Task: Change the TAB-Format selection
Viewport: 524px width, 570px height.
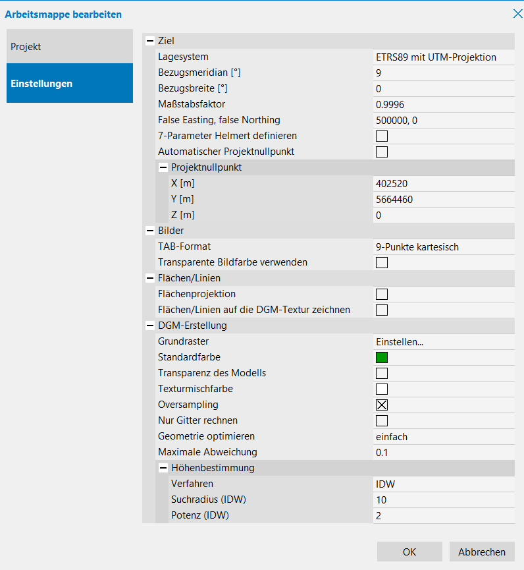Action: pyautogui.click(x=442, y=246)
